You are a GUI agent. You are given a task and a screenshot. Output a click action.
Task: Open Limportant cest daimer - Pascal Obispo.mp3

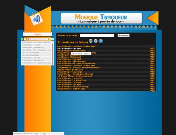pos(78,68)
